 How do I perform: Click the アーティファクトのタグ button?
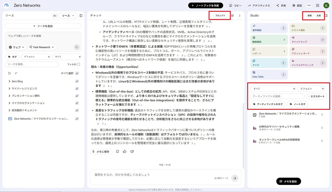268,104
